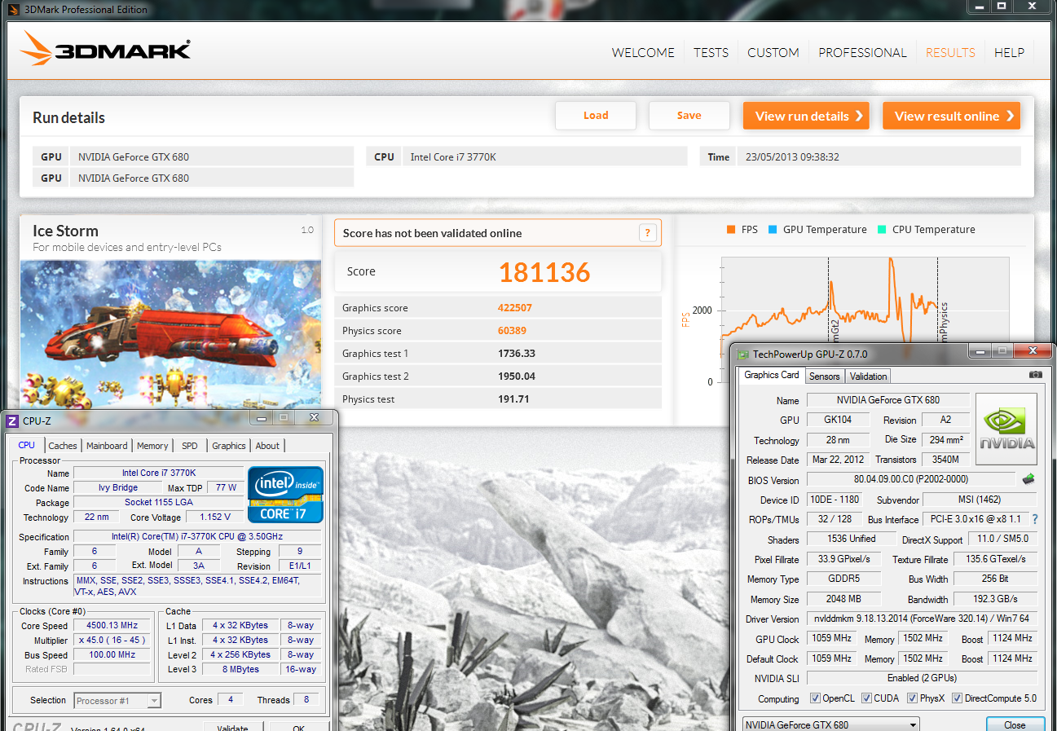Click the Bandwidth value 192.3 GB/s
Viewport: 1057px width, 731px height.
point(996,599)
